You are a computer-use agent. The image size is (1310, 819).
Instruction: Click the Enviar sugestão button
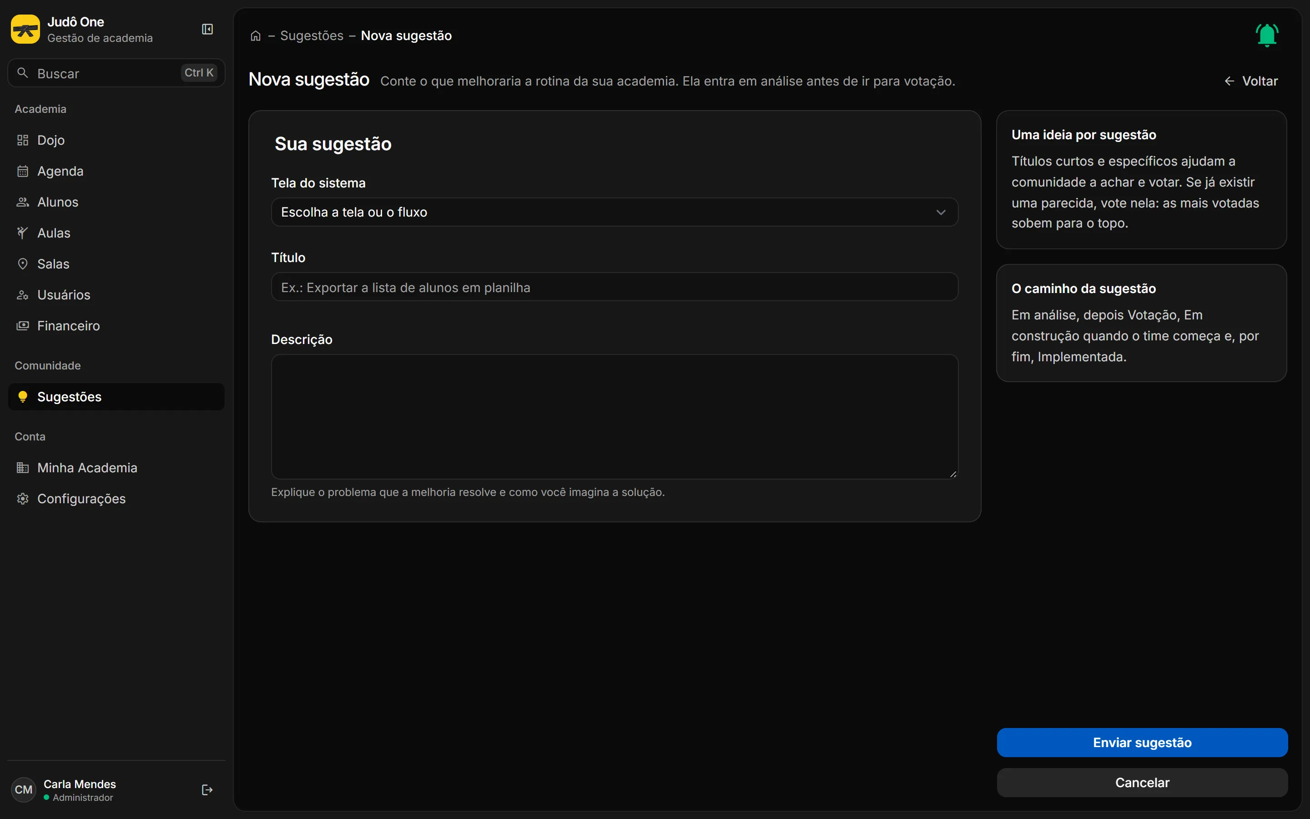pyautogui.click(x=1142, y=742)
